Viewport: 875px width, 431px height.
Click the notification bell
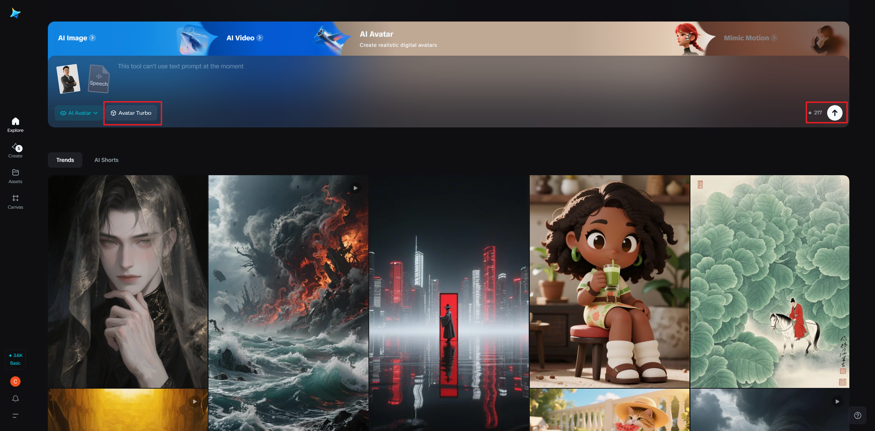15,399
